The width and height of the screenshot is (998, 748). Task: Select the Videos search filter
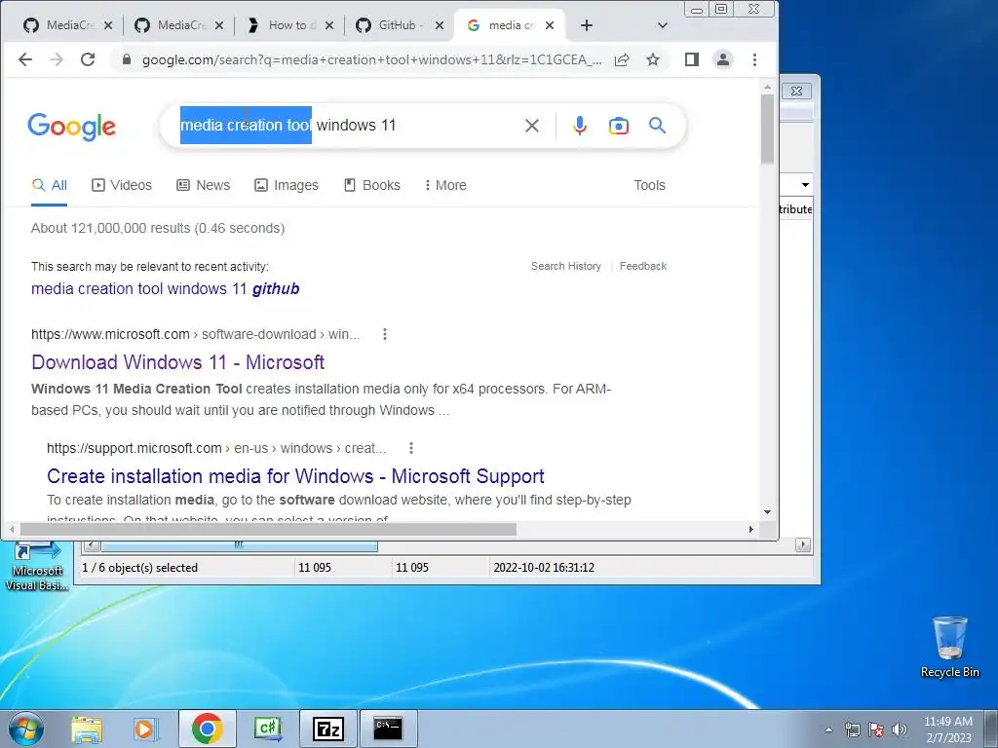122,186
